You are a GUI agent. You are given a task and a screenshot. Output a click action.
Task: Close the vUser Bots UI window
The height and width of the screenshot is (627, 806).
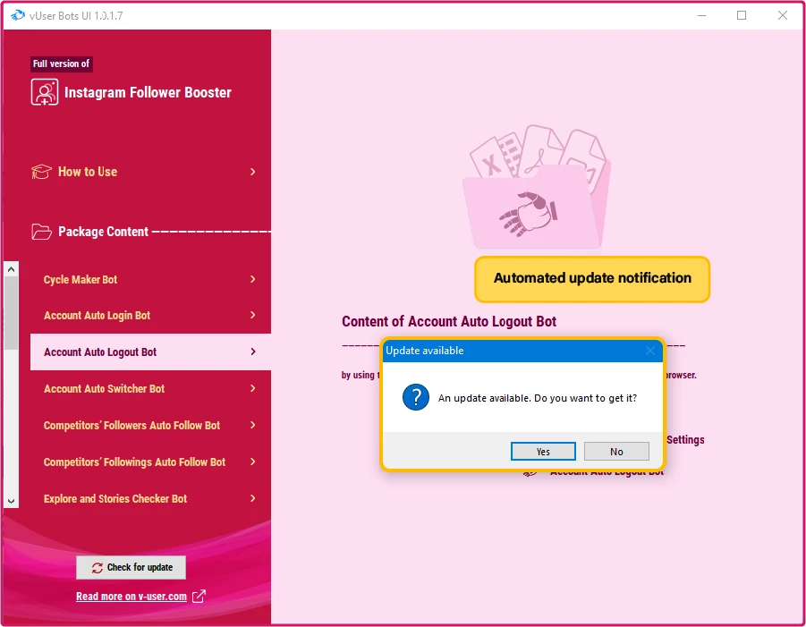coord(783,15)
